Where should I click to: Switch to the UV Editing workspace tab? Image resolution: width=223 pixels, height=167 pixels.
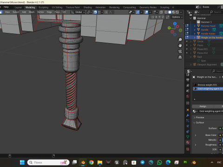coord(57,7)
